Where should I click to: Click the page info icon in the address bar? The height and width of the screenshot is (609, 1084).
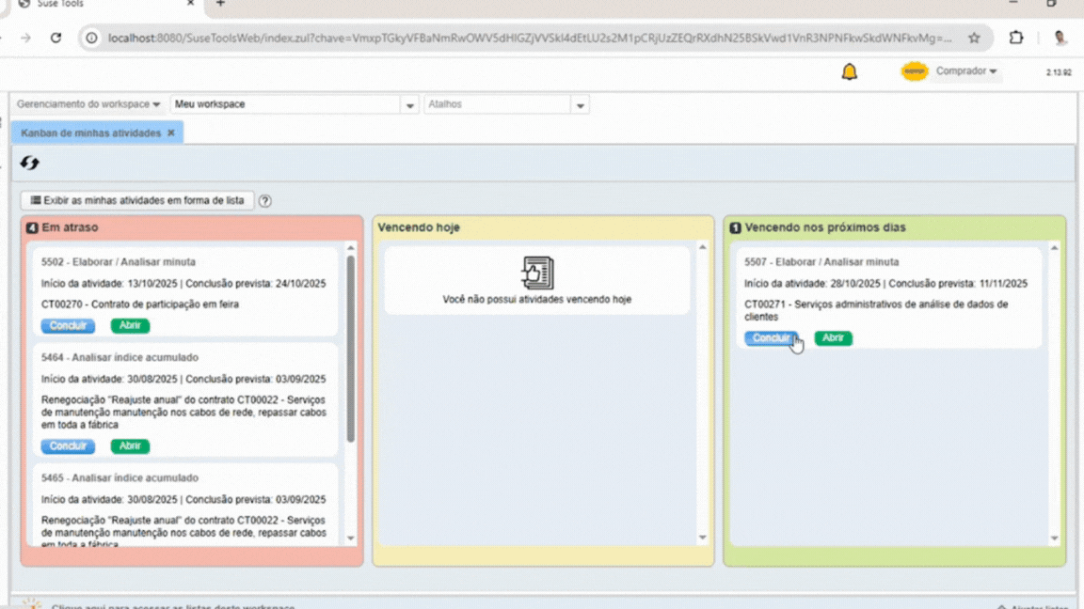[x=89, y=39]
